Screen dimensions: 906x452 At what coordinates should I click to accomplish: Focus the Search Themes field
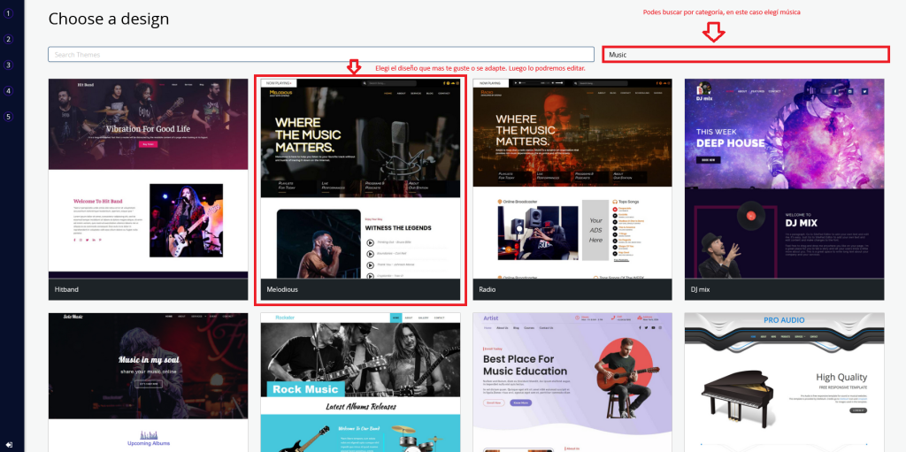click(320, 55)
